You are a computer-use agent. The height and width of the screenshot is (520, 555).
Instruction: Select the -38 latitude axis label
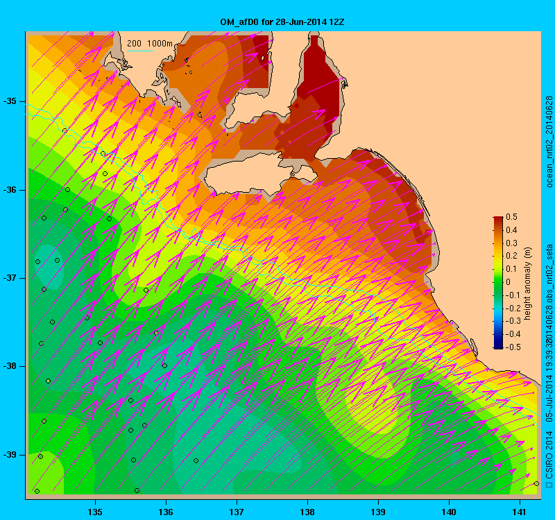pyautogui.click(x=10, y=366)
